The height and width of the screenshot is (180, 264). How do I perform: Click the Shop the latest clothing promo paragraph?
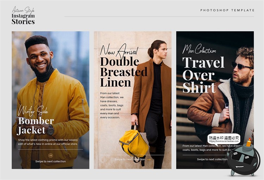click(48, 142)
